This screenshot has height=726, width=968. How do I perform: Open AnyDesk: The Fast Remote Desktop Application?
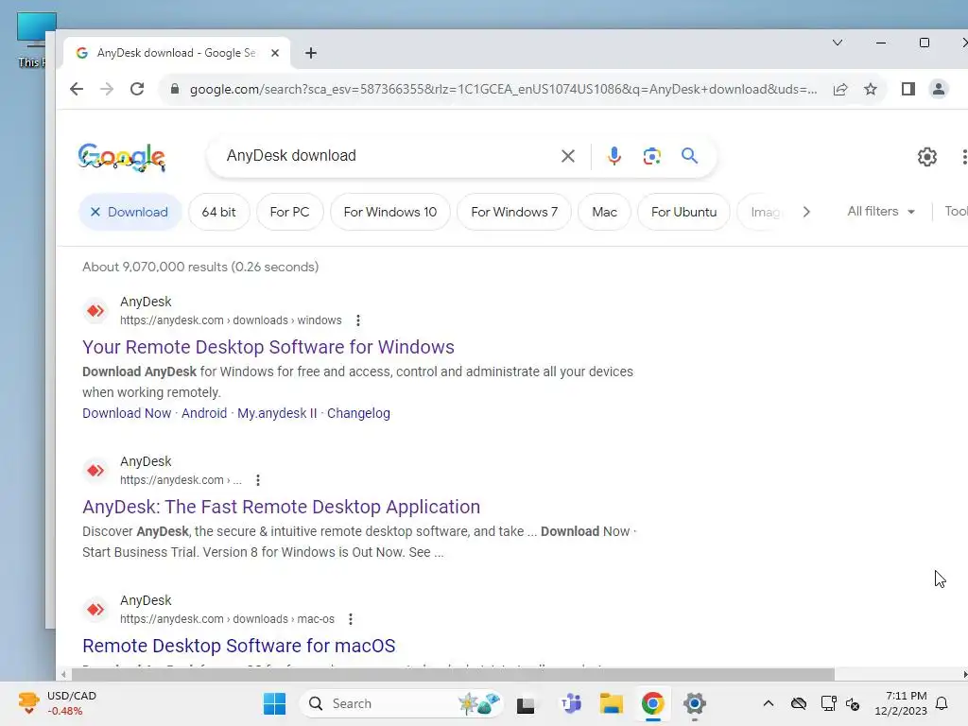(282, 507)
